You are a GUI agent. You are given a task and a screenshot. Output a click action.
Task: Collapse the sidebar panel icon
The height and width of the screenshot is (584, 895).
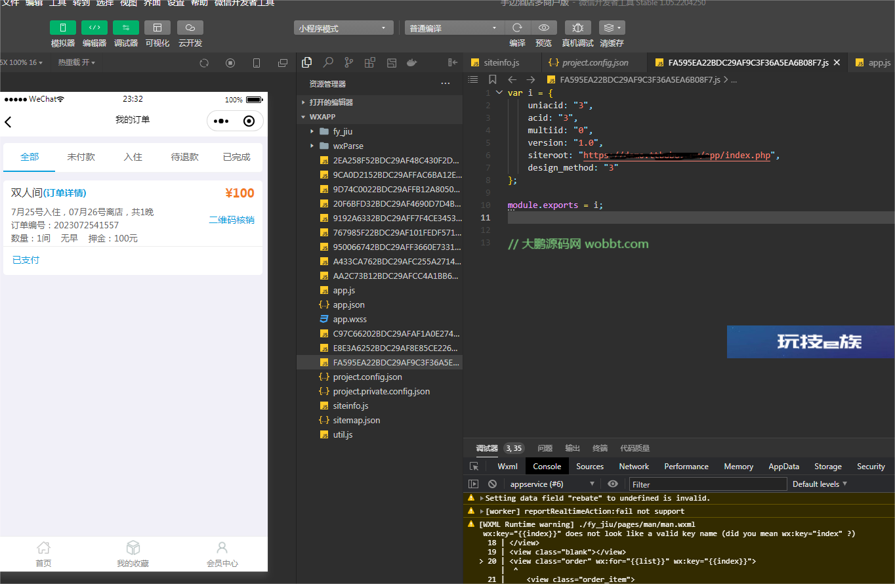[x=453, y=62]
